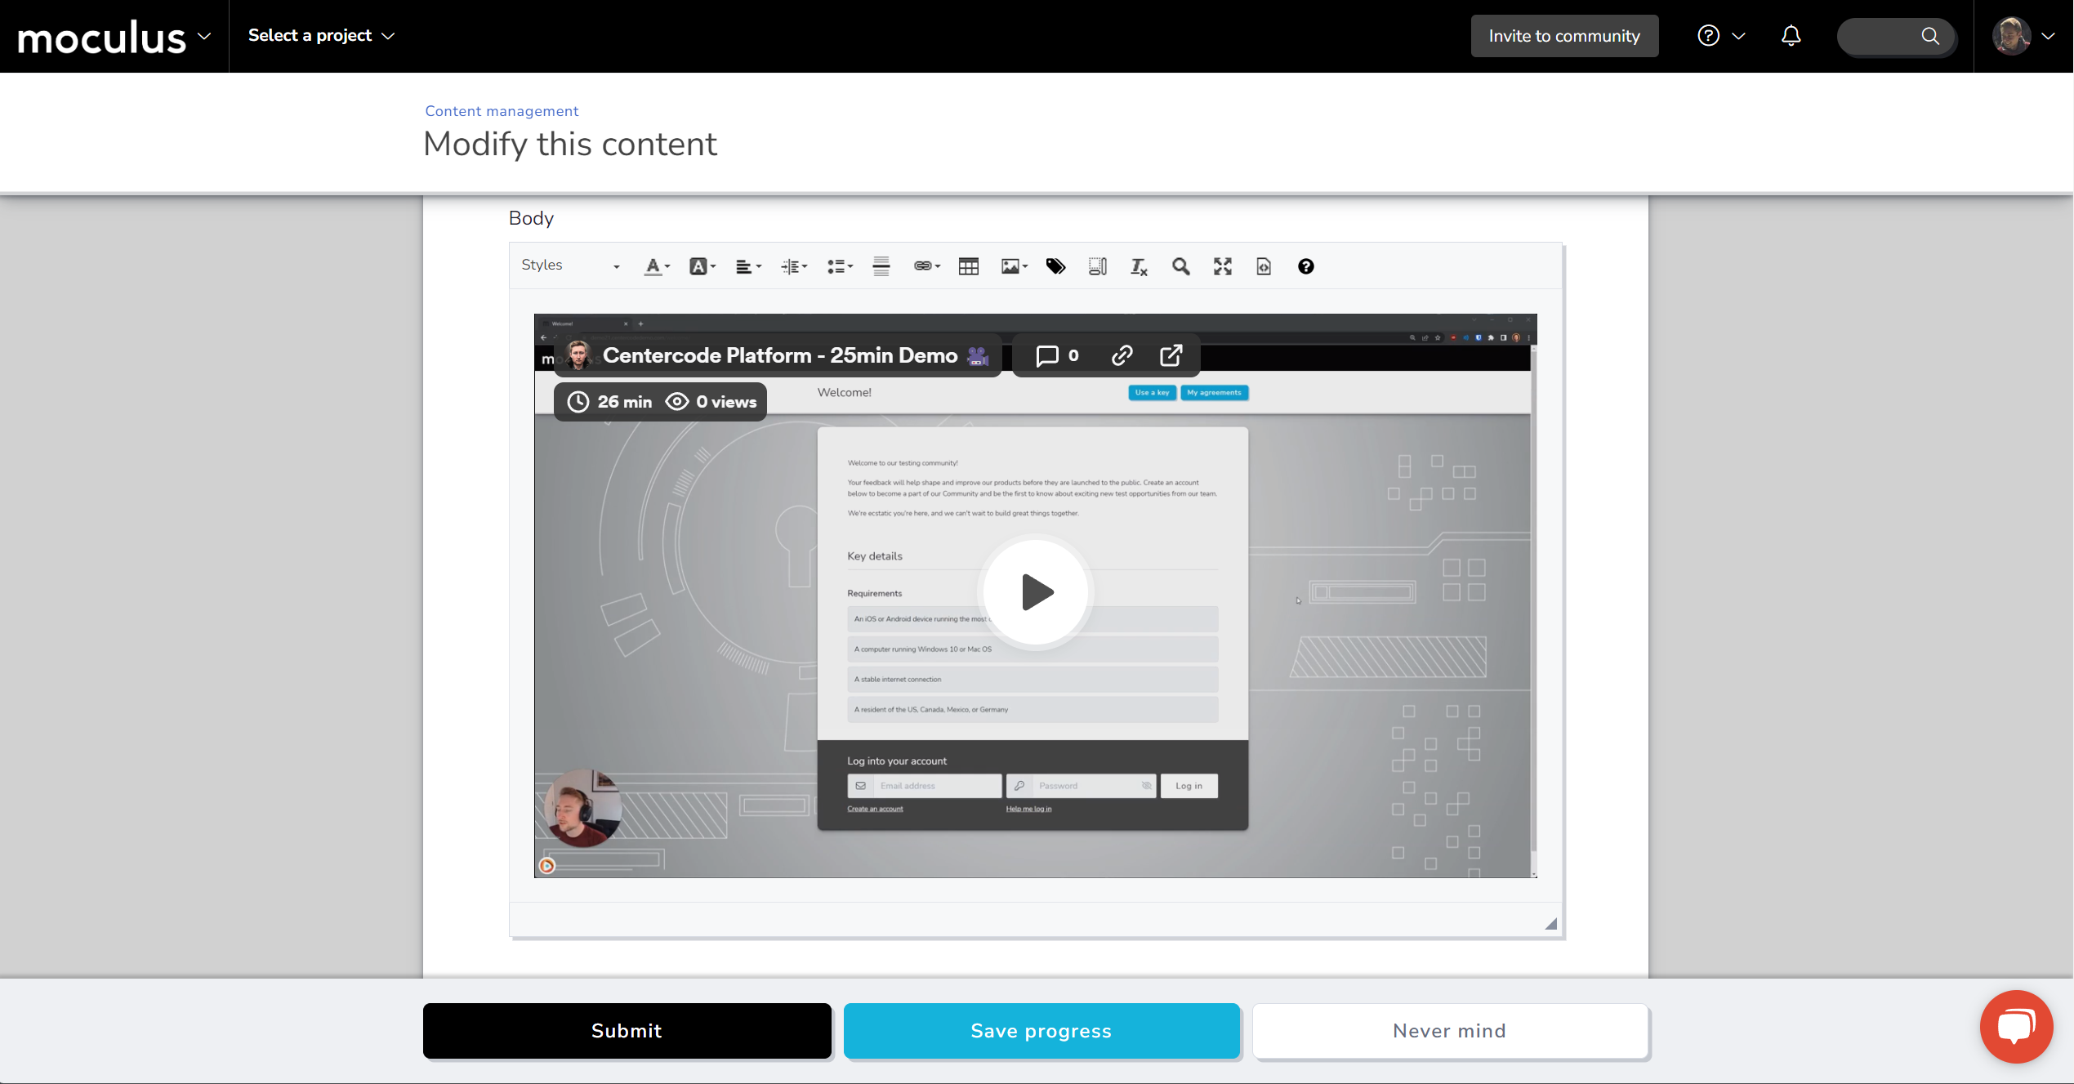Click presenter avatar beside video title
This screenshot has height=1084, width=2074.
click(x=578, y=355)
